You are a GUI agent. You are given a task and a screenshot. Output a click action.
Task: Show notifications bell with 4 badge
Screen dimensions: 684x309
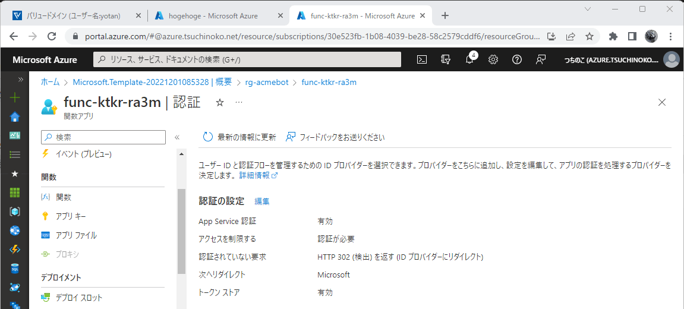point(470,59)
